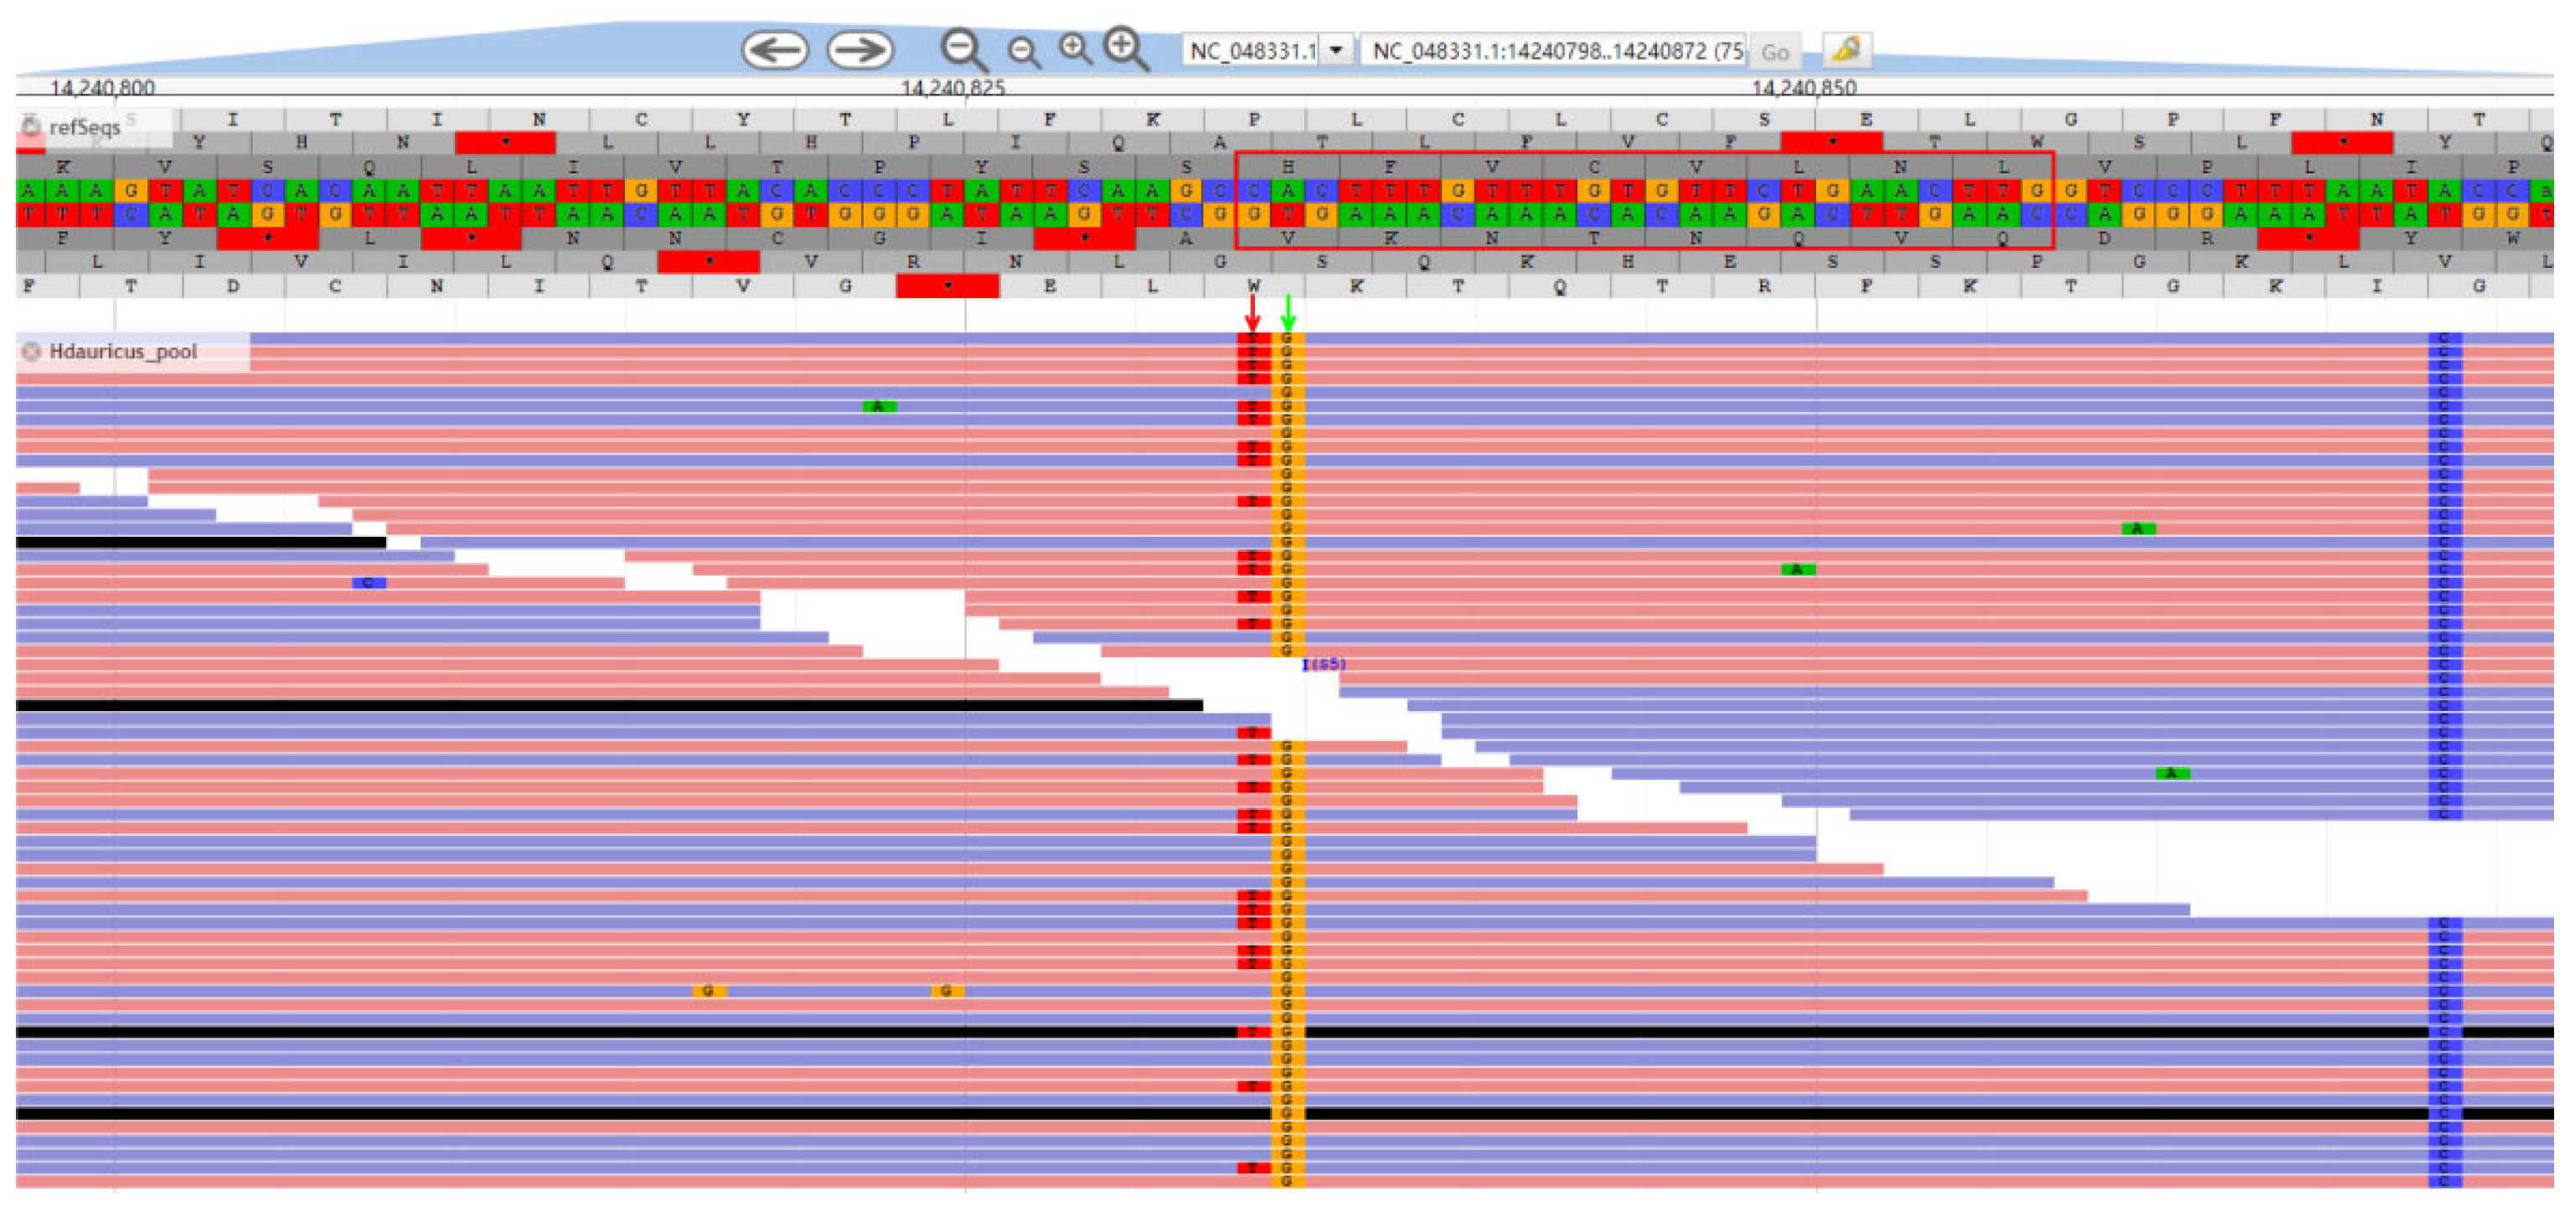
Task: Click the I(55) insertion marker
Action: [x=1324, y=664]
